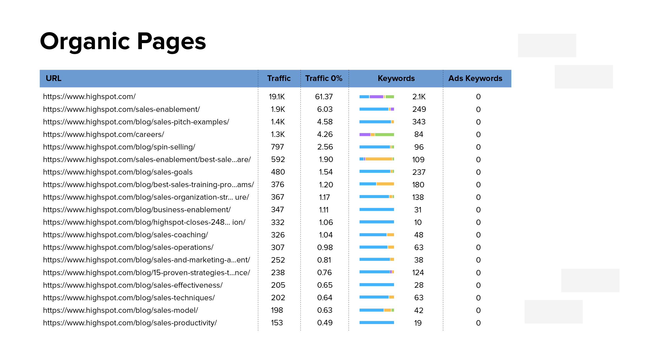648x358 pixels.
Task: Click the sales-coaching blog link
Action: (x=125, y=235)
